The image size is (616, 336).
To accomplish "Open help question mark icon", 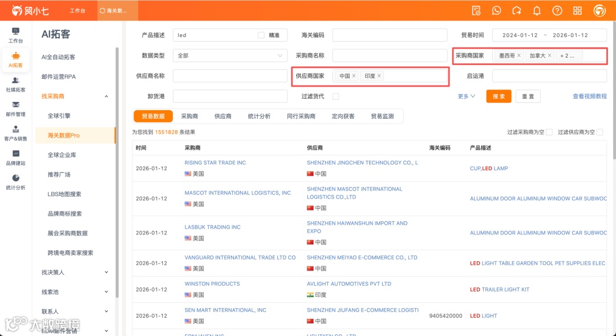I will coord(557,11).
